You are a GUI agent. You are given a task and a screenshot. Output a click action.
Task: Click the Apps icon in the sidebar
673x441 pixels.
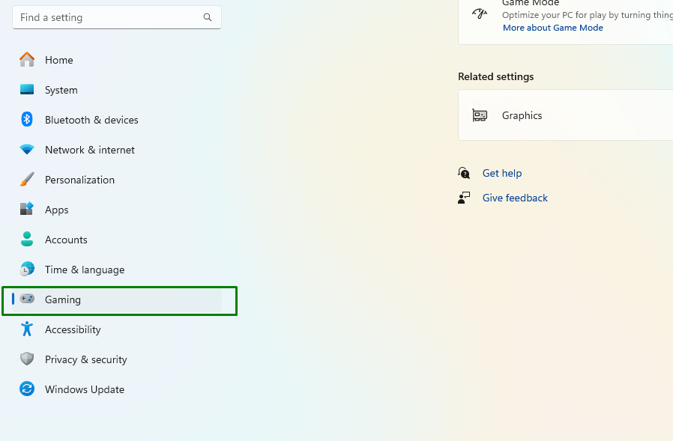pos(27,209)
